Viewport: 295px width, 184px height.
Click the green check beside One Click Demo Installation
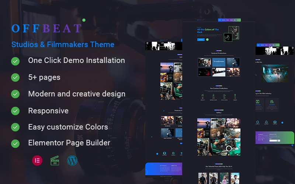pos(15,61)
